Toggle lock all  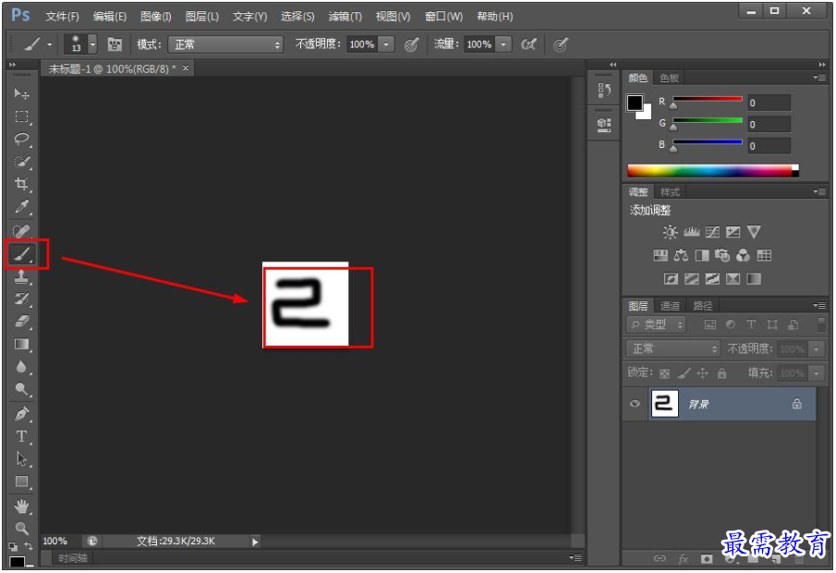pyautogui.click(x=721, y=373)
